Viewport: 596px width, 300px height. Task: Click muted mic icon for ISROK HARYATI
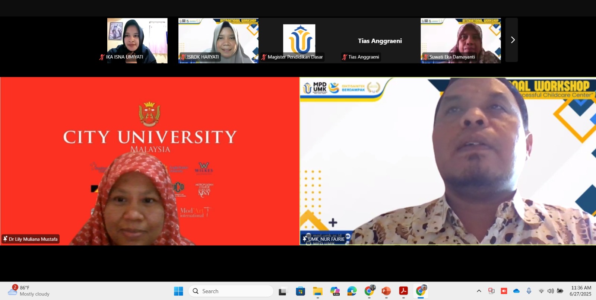[x=183, y=57]
